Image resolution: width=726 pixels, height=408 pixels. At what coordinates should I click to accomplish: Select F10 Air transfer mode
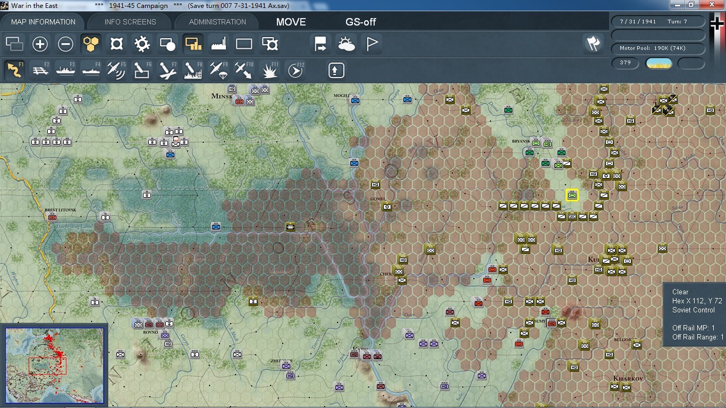[x=244, y=70]
